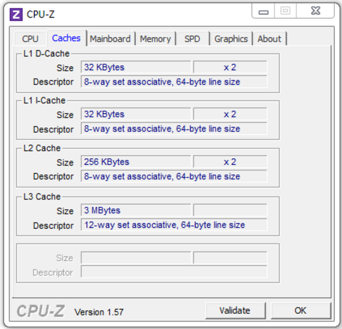Click the Validate button
The image size is (342, 329).
(x=235, y=311)
